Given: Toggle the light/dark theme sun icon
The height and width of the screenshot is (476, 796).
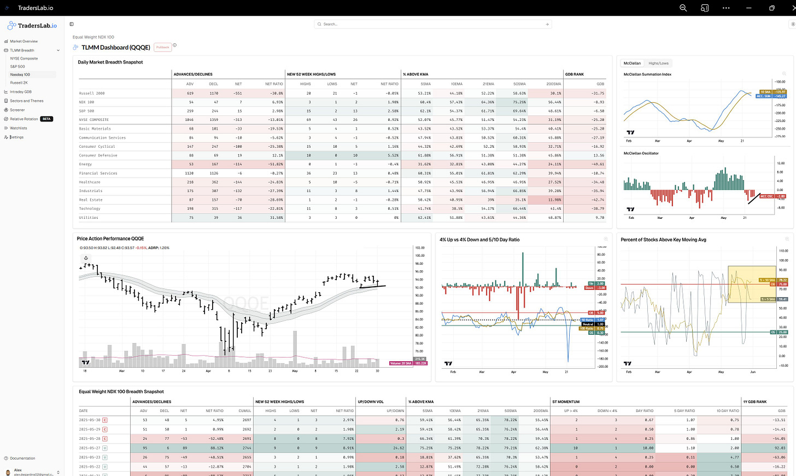Looking at the screenshot, I should point(793,24).
